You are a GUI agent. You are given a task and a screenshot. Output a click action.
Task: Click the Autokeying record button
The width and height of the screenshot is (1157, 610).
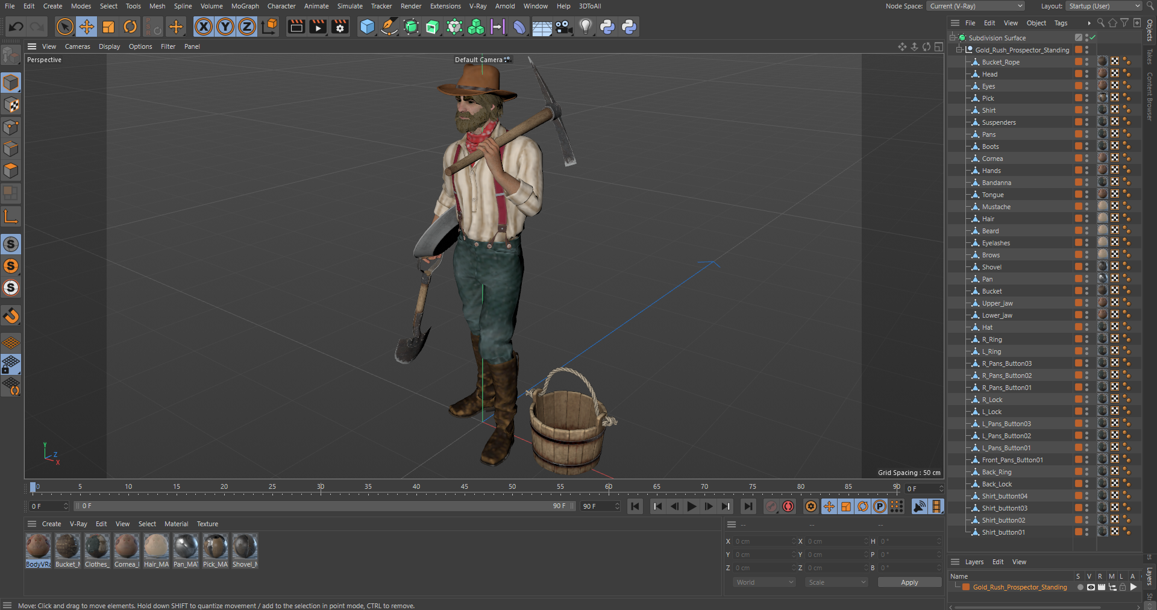[788, 506]
